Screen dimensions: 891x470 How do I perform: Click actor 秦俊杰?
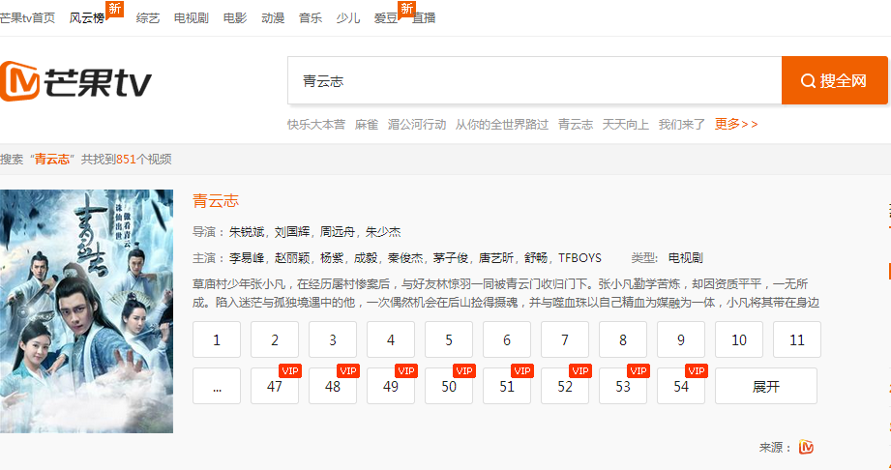click(x=405, y=258)
